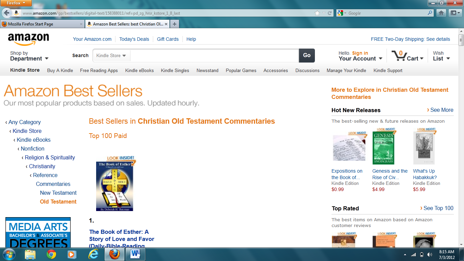
Task: Open the New Testament category link
Action: click(x=58, y=193)
